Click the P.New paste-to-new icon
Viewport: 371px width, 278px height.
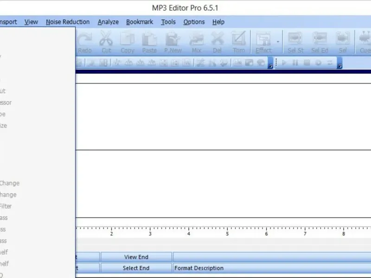[x=173, y=42]
